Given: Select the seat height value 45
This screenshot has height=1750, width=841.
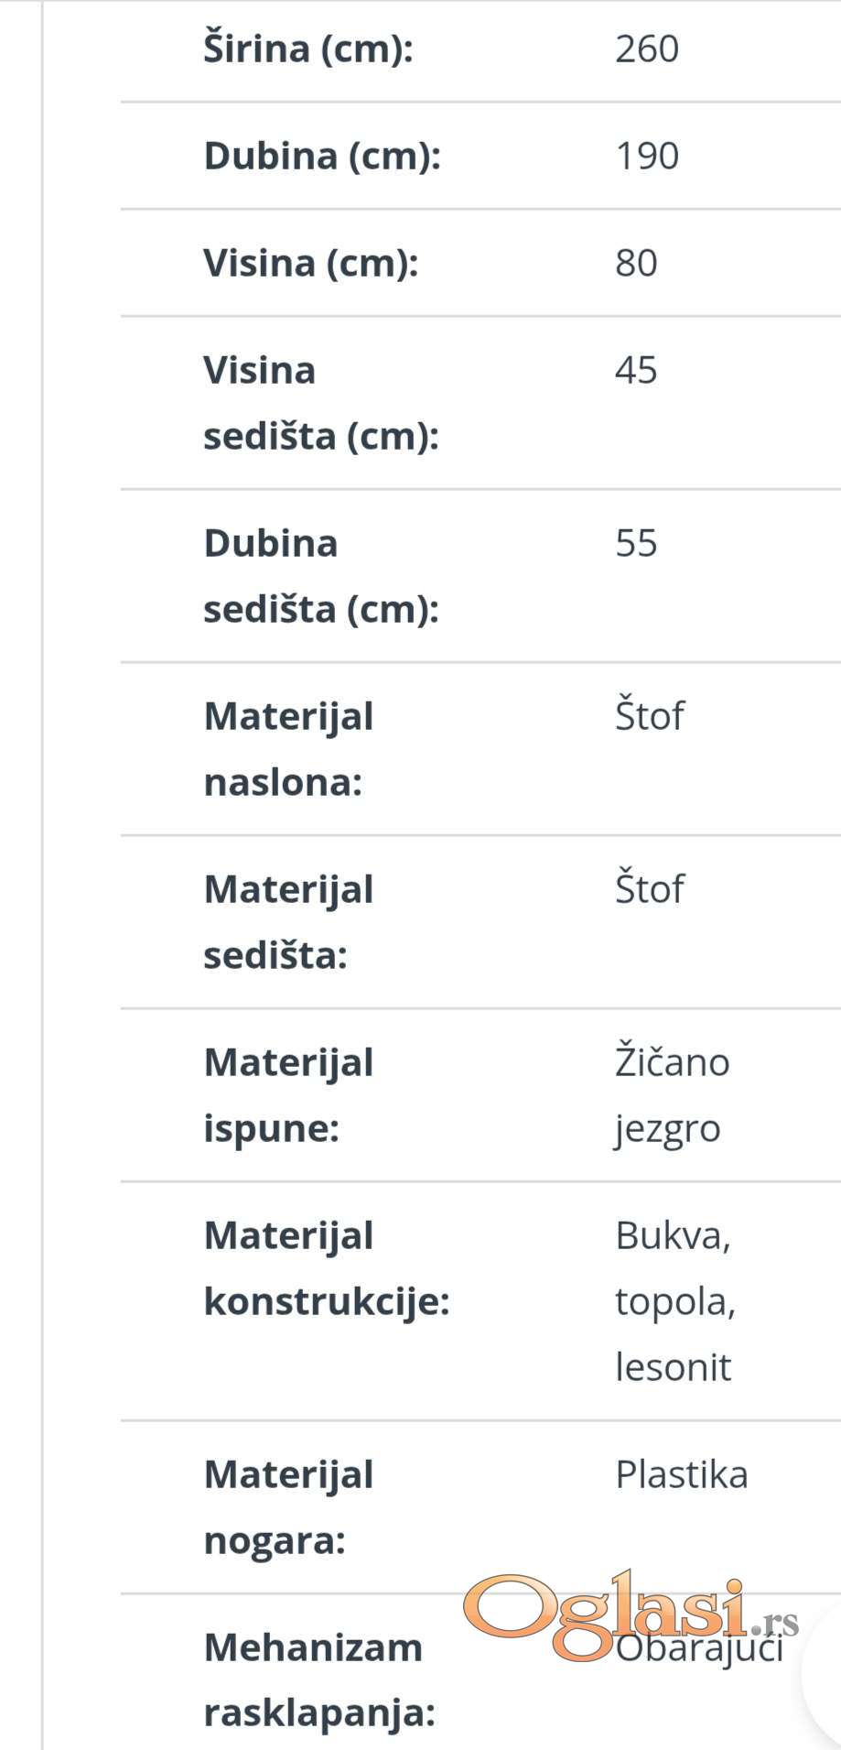Looking at the screenshot, I should point(636,370).
